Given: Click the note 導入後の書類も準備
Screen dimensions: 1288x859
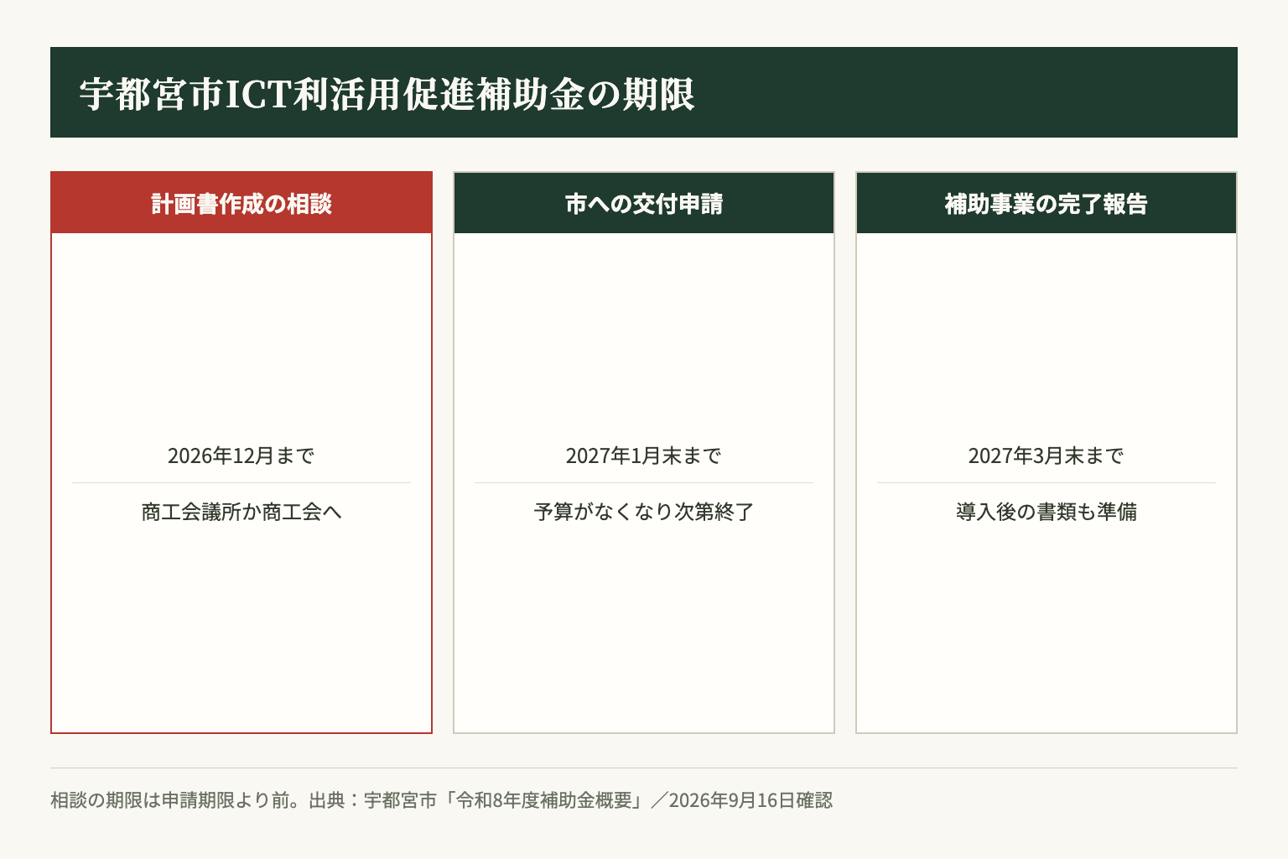Looking at the screenshot, I should (x=1046, y=512).
